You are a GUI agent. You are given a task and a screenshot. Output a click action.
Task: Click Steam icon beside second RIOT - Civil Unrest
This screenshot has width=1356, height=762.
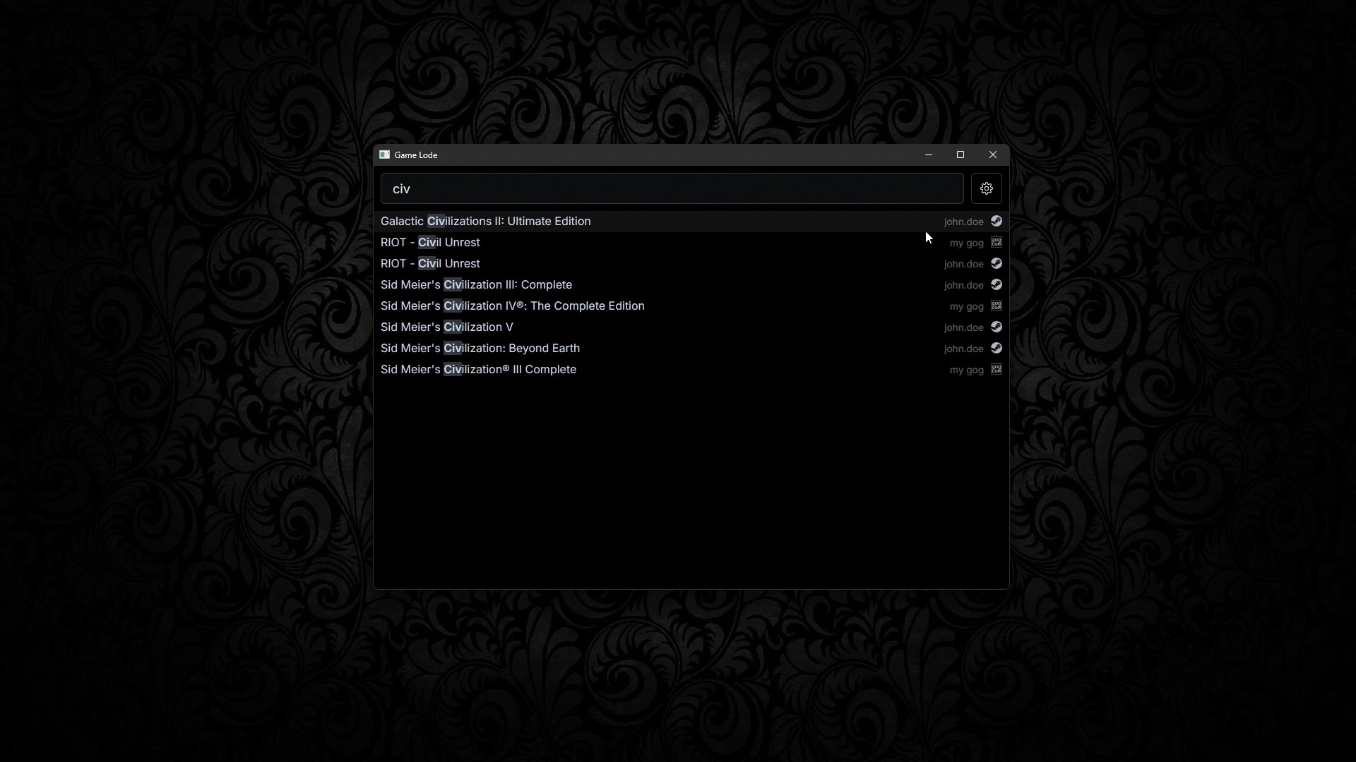[x=996, y=264]
